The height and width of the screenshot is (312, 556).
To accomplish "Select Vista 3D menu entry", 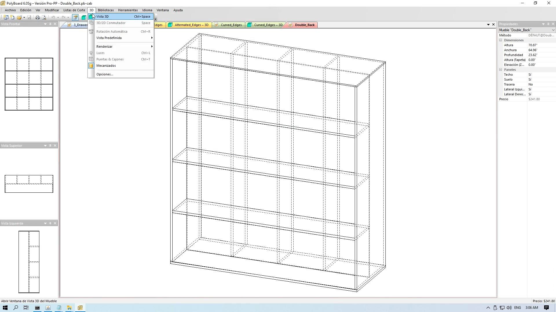I will pyautogui.click(x=103, y=16).
